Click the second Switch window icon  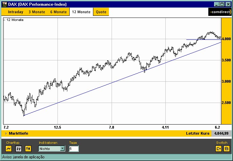tap(227, 149)
